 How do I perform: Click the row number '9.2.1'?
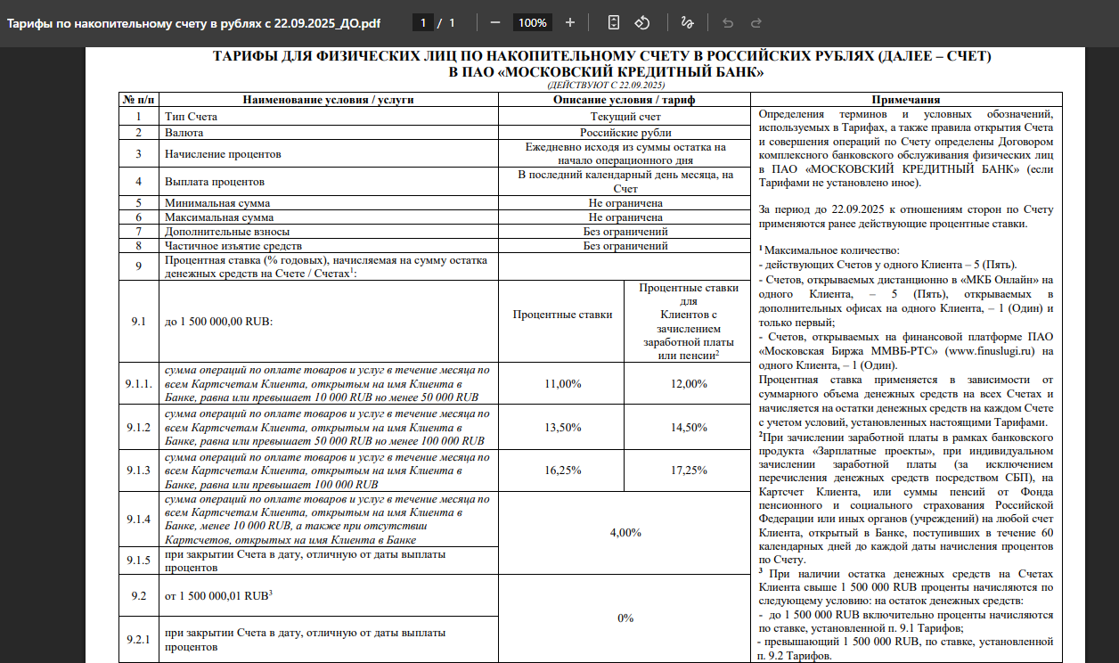coord(138,640)
